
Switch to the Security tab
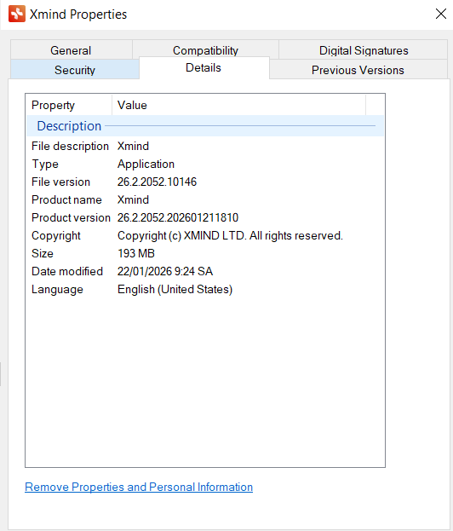[x=75, y=69]
